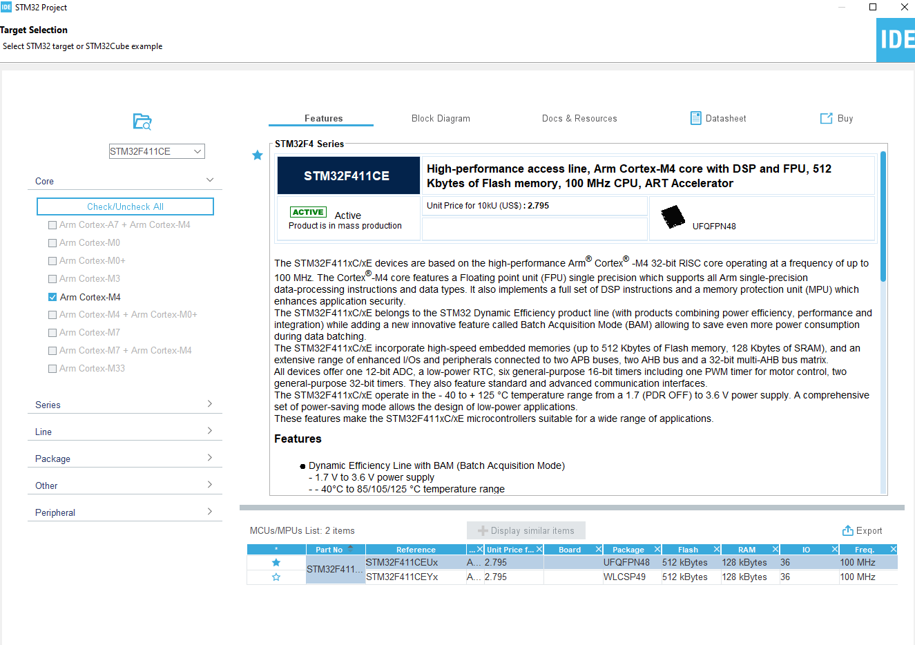Image resolution: width=915 pixels, height=645 pixels.
Task: Open the Buy tab
Action: pyautogui.click(x=845, y=118)
